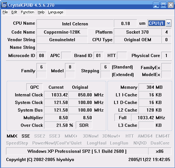Open the Function menu
This screenshot has width=175, height=168.
28,12
